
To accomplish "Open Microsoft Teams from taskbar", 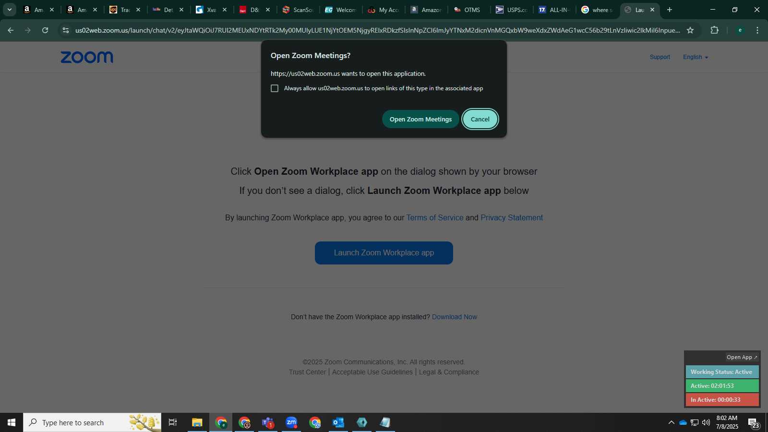I will coord(268,422).
